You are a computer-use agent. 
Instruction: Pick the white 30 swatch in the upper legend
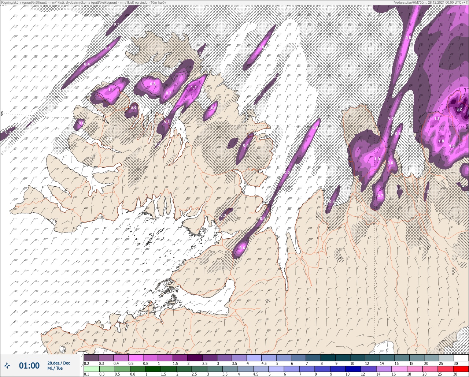coord(461,358)
